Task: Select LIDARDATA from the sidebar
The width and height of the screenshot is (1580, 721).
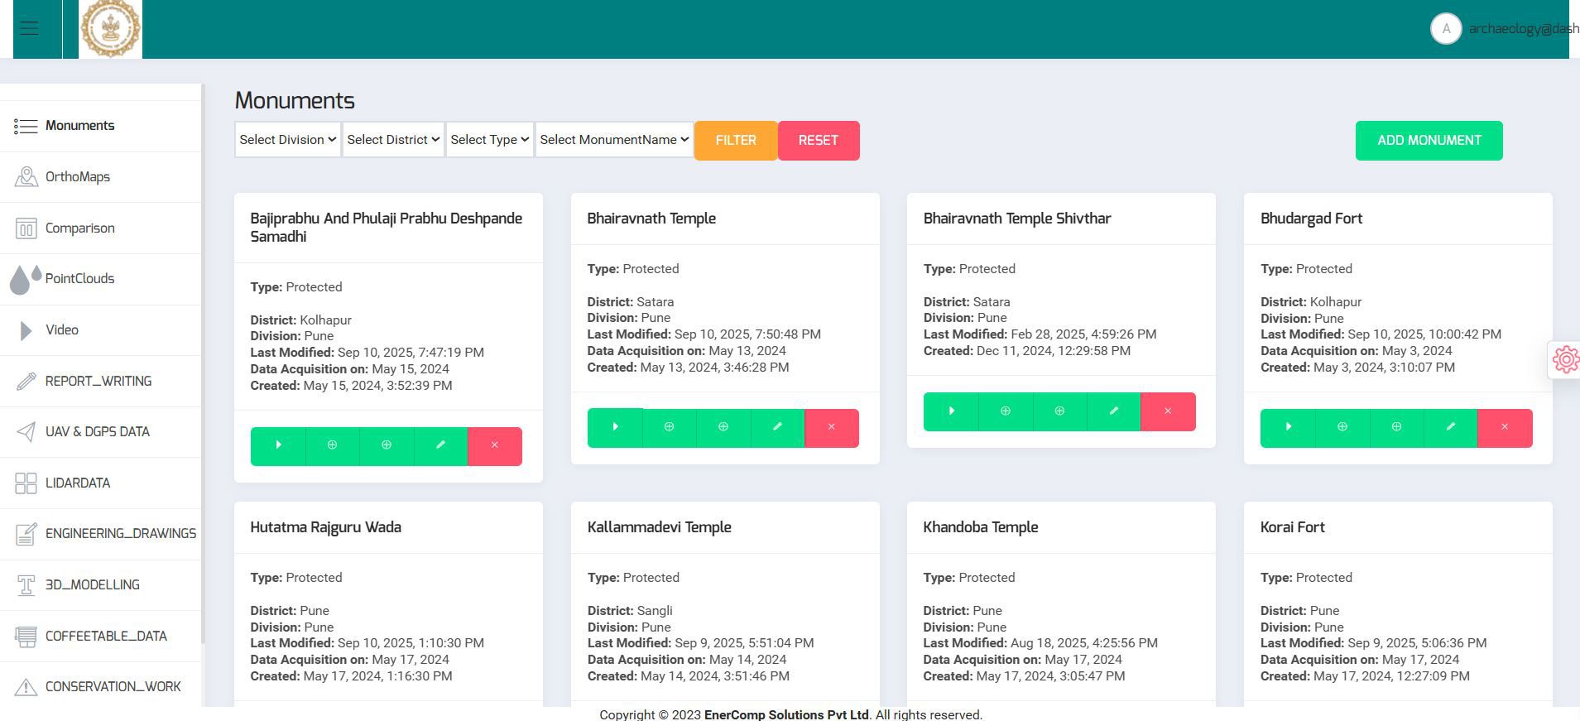Action: pos(78,483)
